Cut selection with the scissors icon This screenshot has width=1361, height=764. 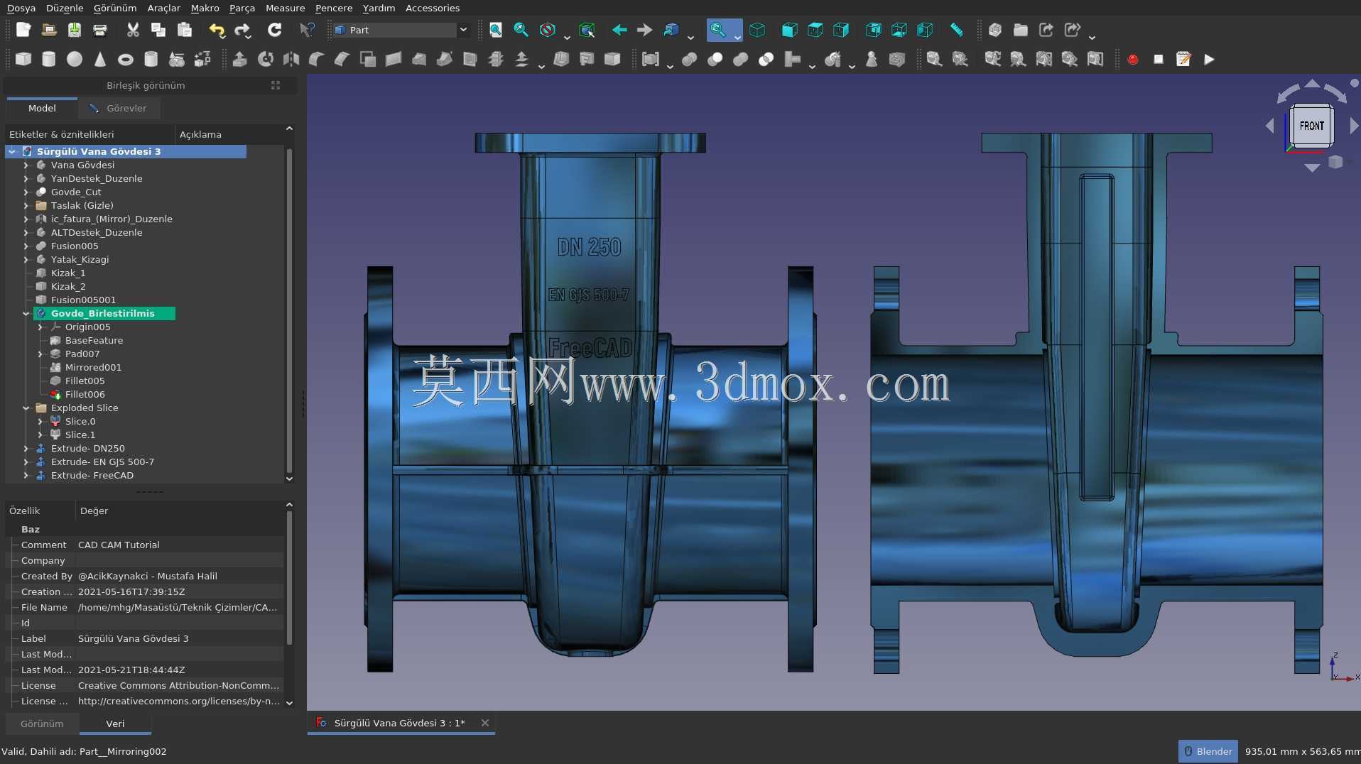[x=133, y=30]
